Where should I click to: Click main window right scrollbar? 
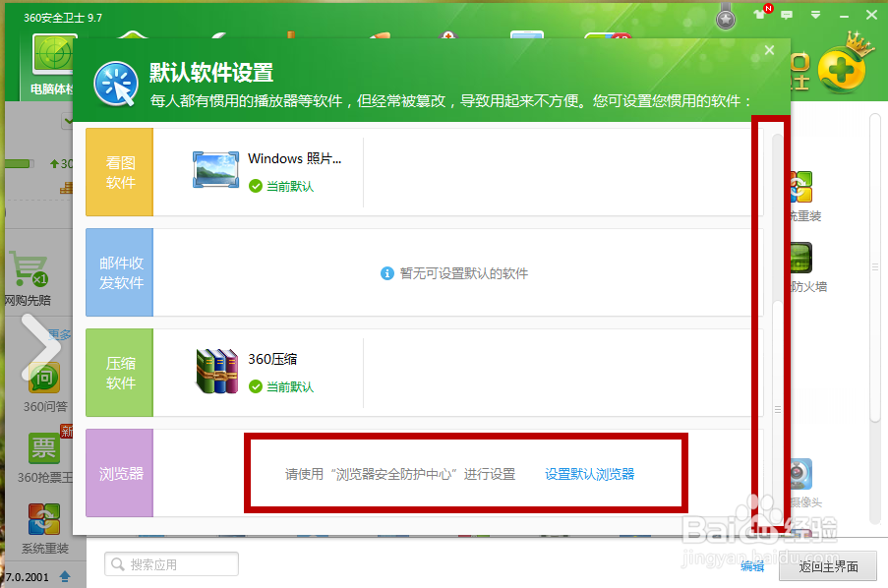point(875,266)
